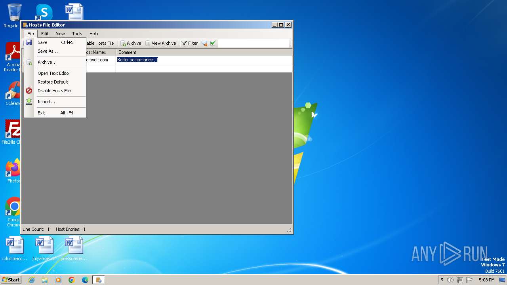
Task: Click the Archive menu entry icon
Action: pos(29,62)
